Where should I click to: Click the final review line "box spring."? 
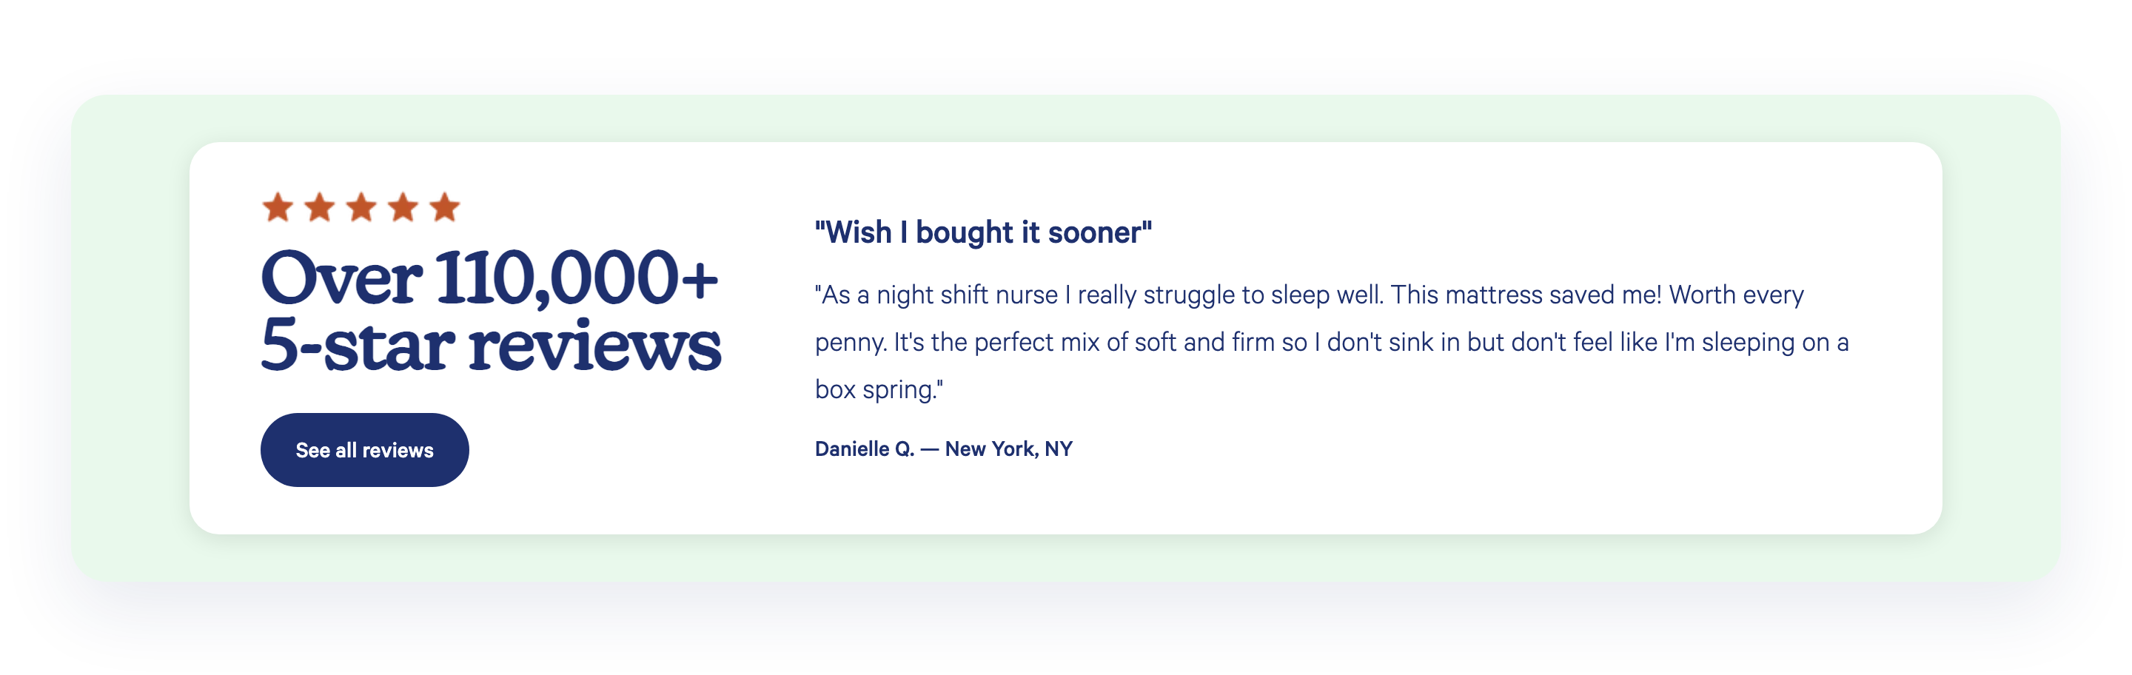(879, 389)
